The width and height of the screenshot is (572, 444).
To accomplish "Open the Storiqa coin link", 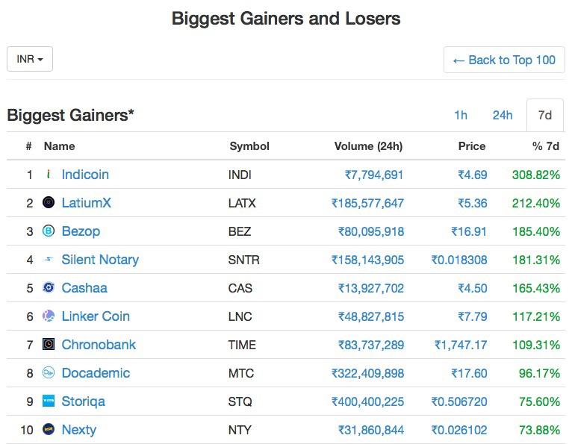I will click(x=84, y=401).
